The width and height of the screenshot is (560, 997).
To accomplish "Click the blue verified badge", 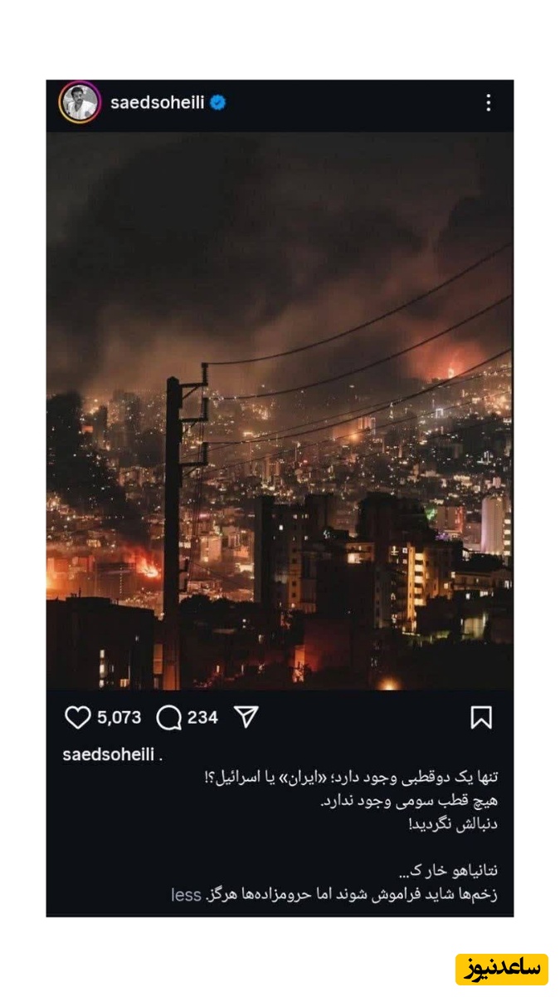I will (x=218, y=103).
